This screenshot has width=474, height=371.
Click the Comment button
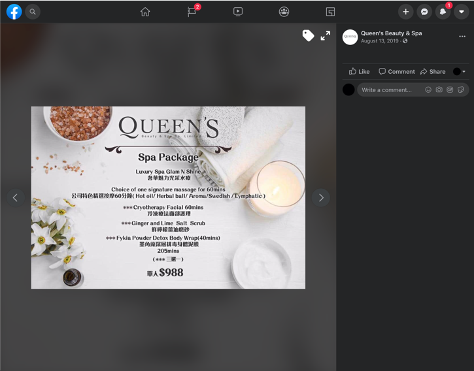[x=397, y=72]
